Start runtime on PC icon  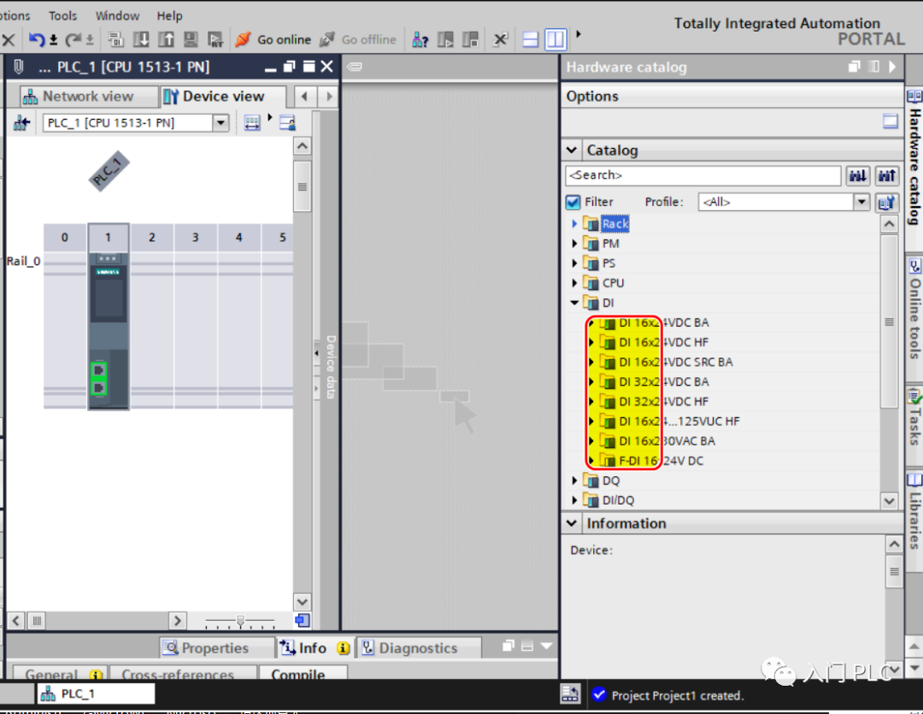click(x=215, y=39)
